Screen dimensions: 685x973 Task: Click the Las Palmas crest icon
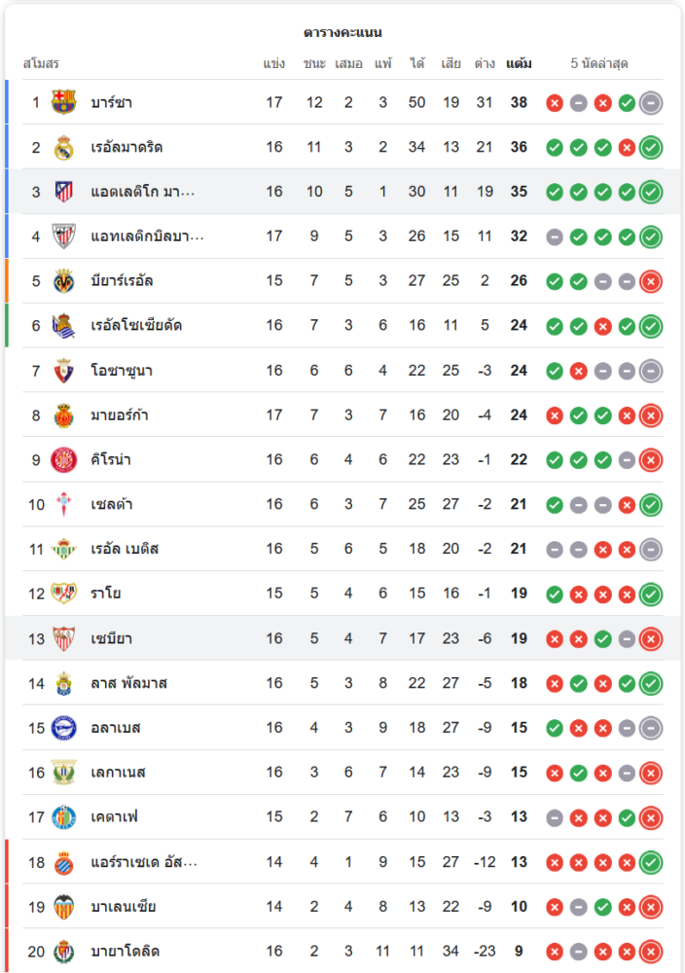tap(64, 683)
